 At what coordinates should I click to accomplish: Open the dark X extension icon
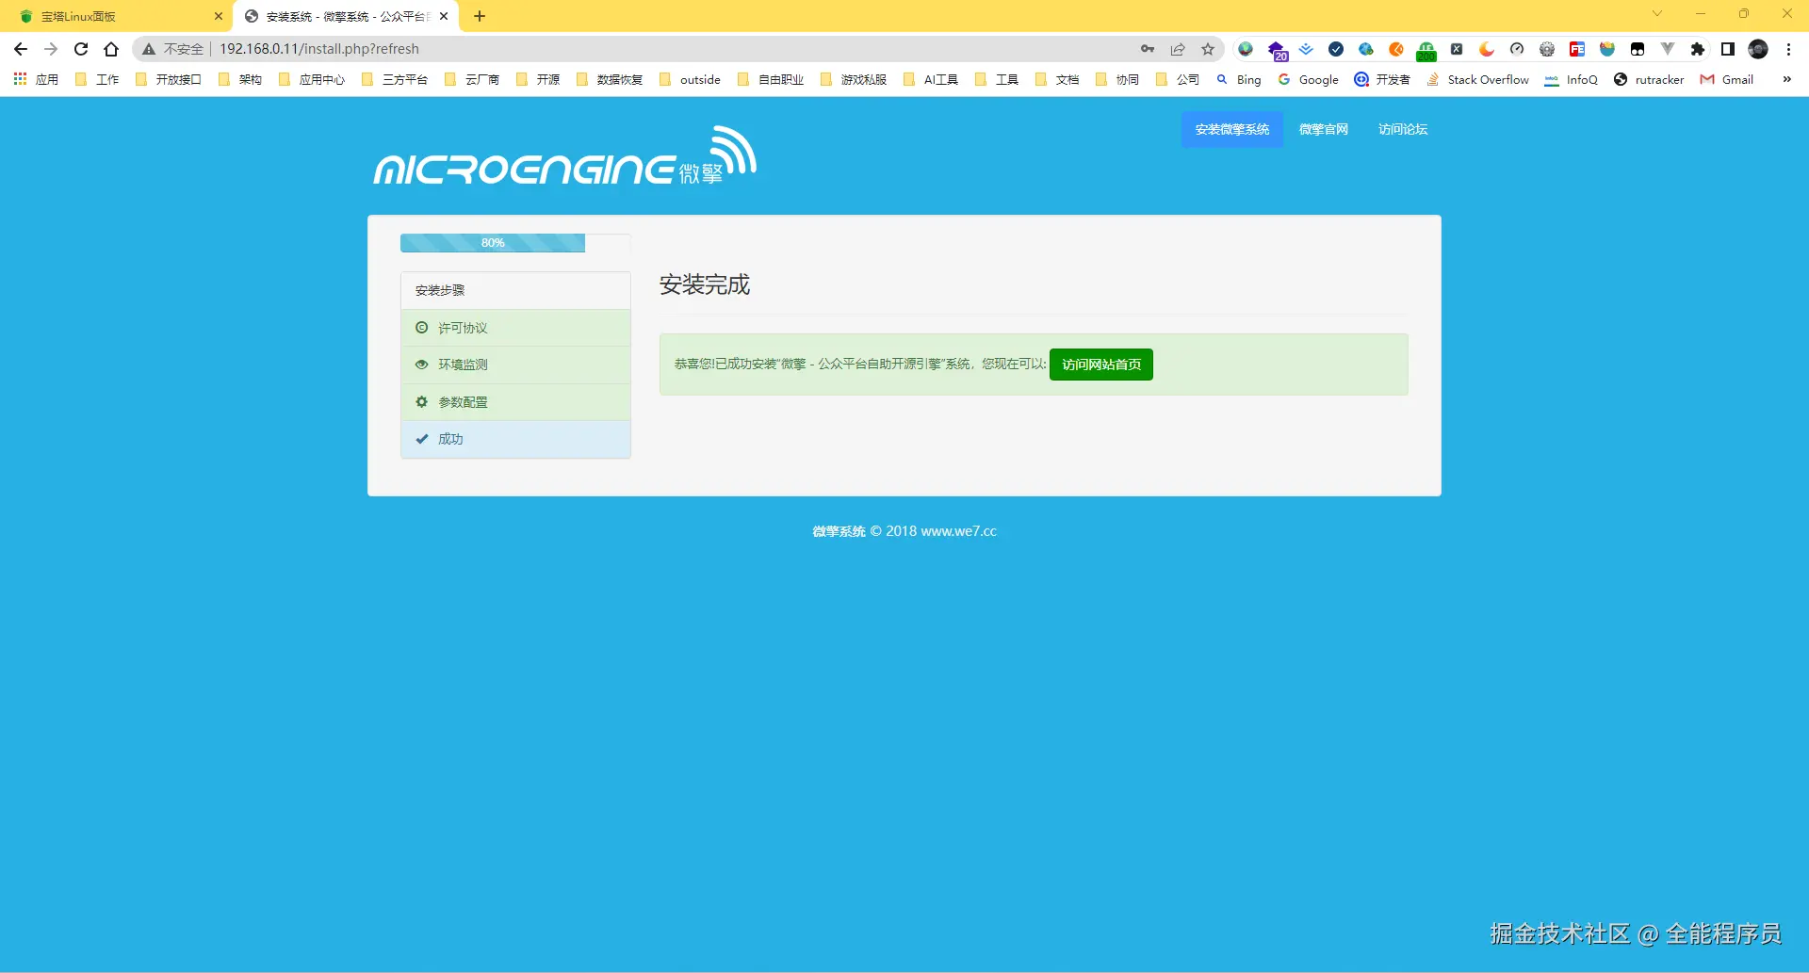(1457, 49)
